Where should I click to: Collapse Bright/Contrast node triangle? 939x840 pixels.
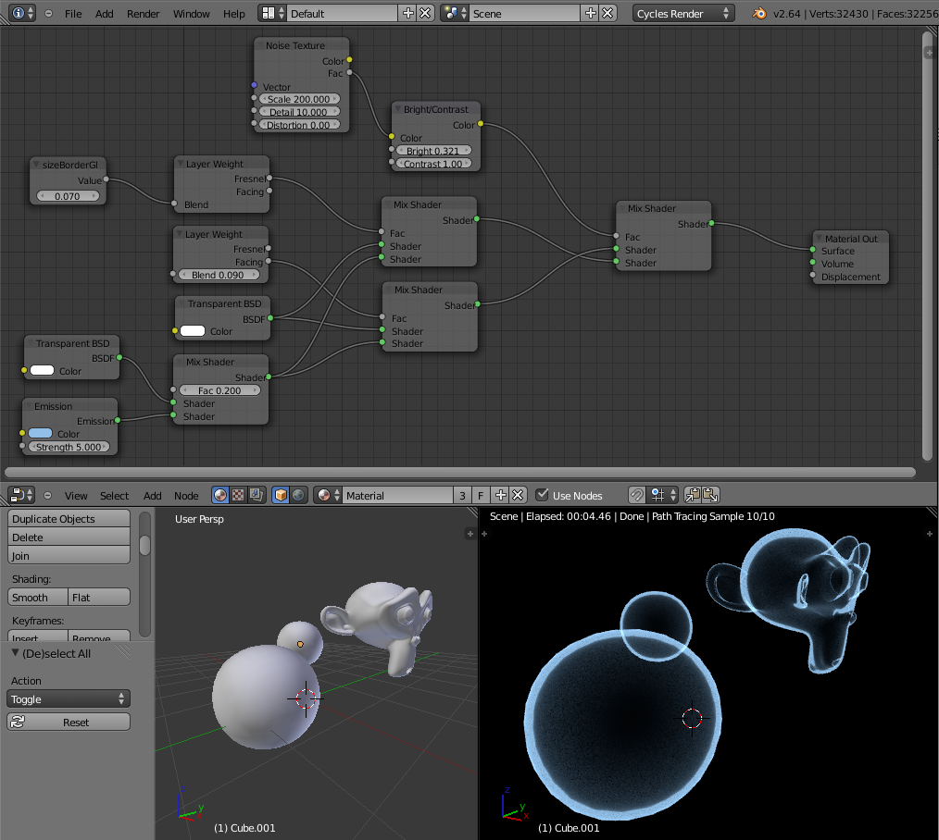(397, 109)
